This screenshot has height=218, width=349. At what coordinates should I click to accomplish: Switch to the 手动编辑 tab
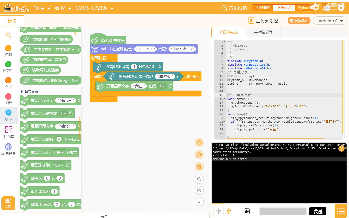[263, 32]
